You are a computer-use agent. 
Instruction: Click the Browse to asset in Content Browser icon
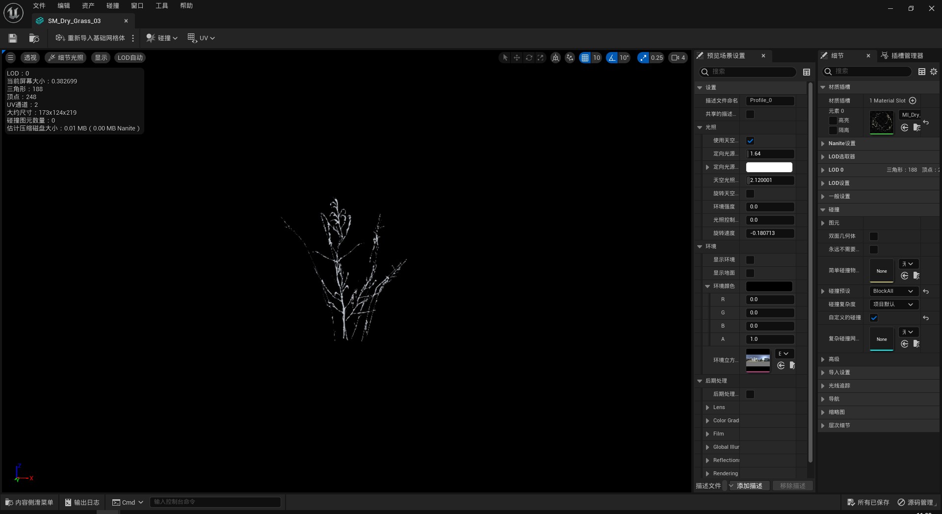[x=34, y=38]
